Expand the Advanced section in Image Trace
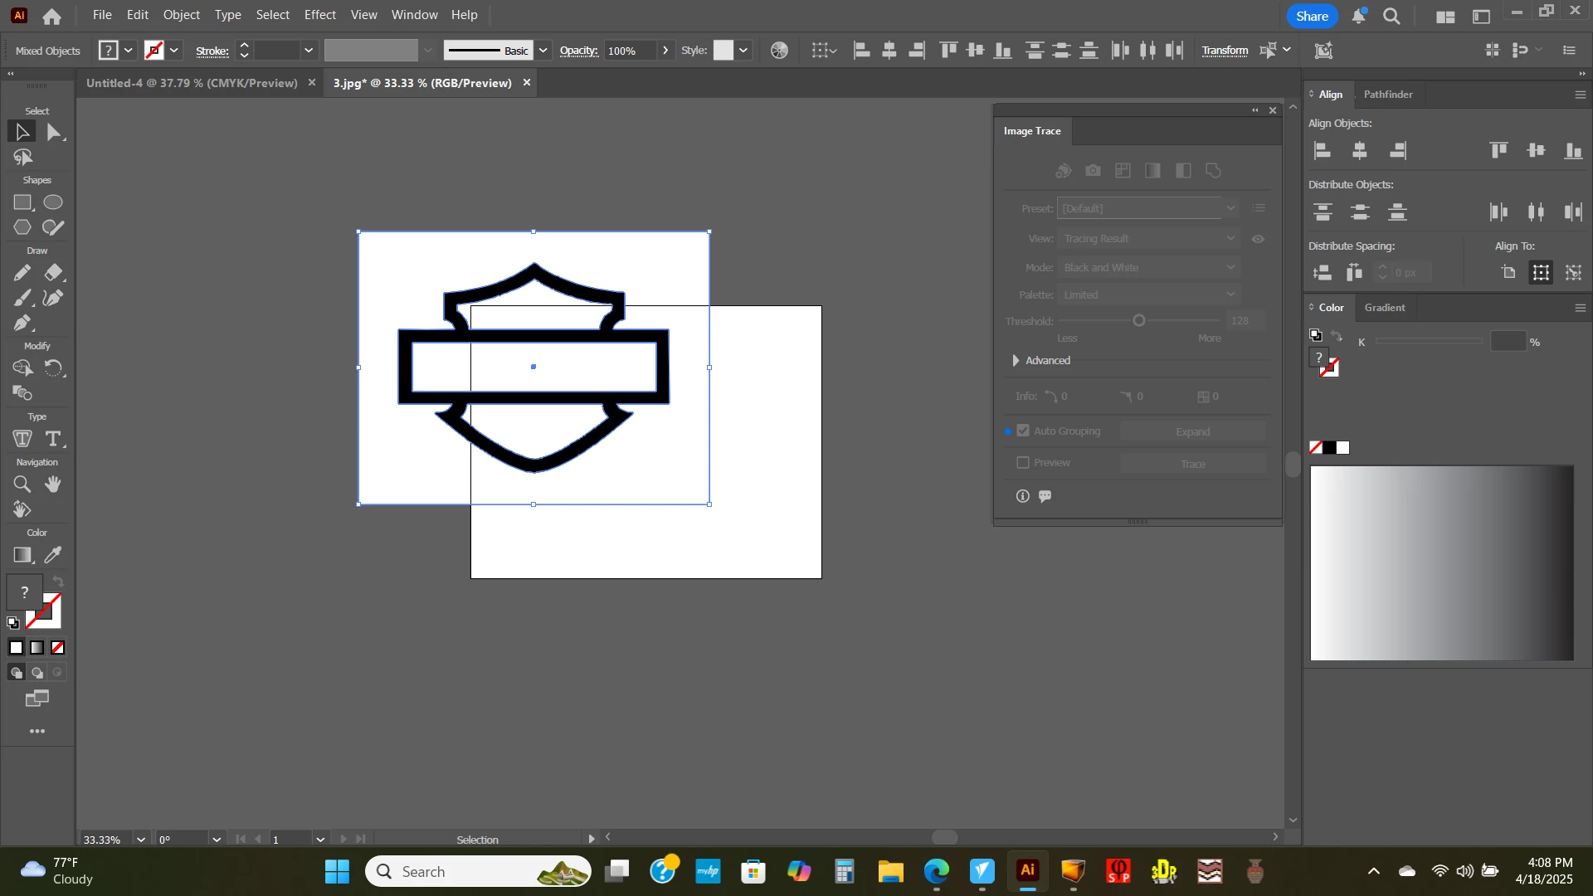The image size is (1593, 896). click(1016, 361)
